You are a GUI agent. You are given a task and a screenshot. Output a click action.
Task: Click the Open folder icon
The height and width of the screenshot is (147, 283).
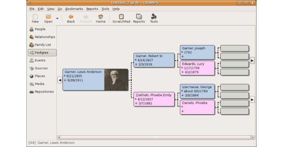click(x=48, y=18)
